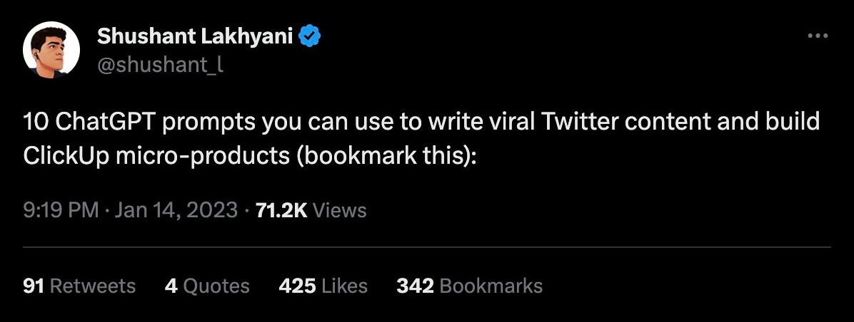This screenshot has height=322, width=854.
Task: Open the three-dot more options menu
Action: tap(816, 36)
